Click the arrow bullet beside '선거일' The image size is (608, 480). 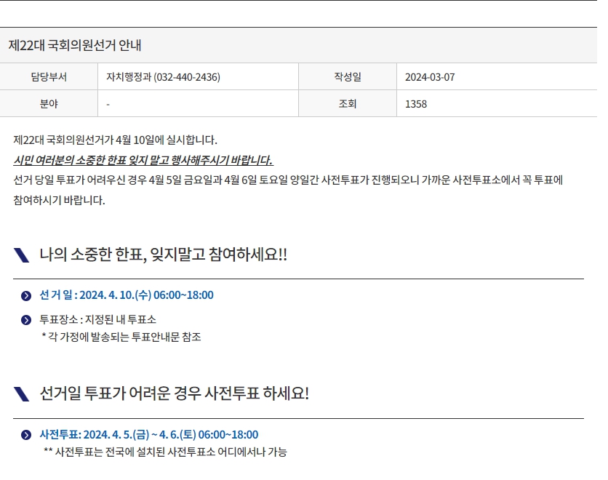click(26, 296)
